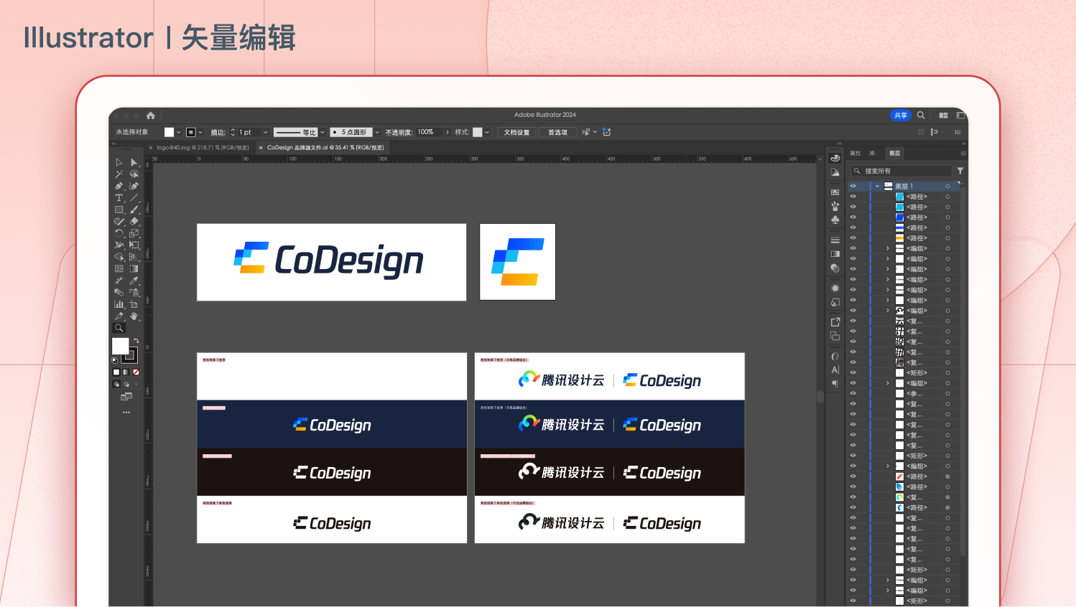Image resolution: width=1076 pixels, height=607 pixels.
Task: Click the 首选项 button
Action: point(557,132)
